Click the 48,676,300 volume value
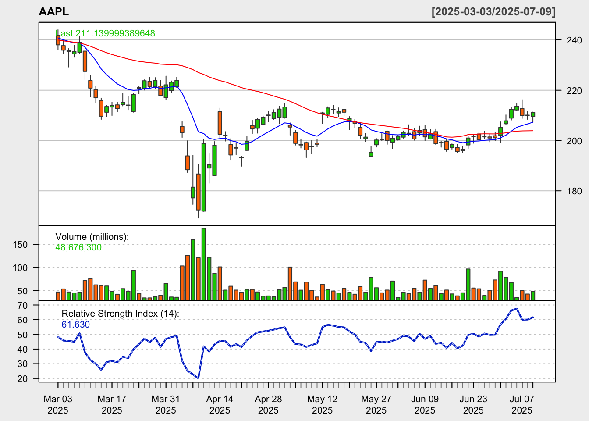589x421 pixels. (x=78, y=247)
